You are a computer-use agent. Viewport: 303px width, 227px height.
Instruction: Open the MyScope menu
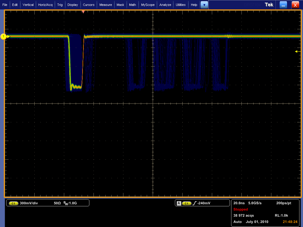tap(148, 5)
